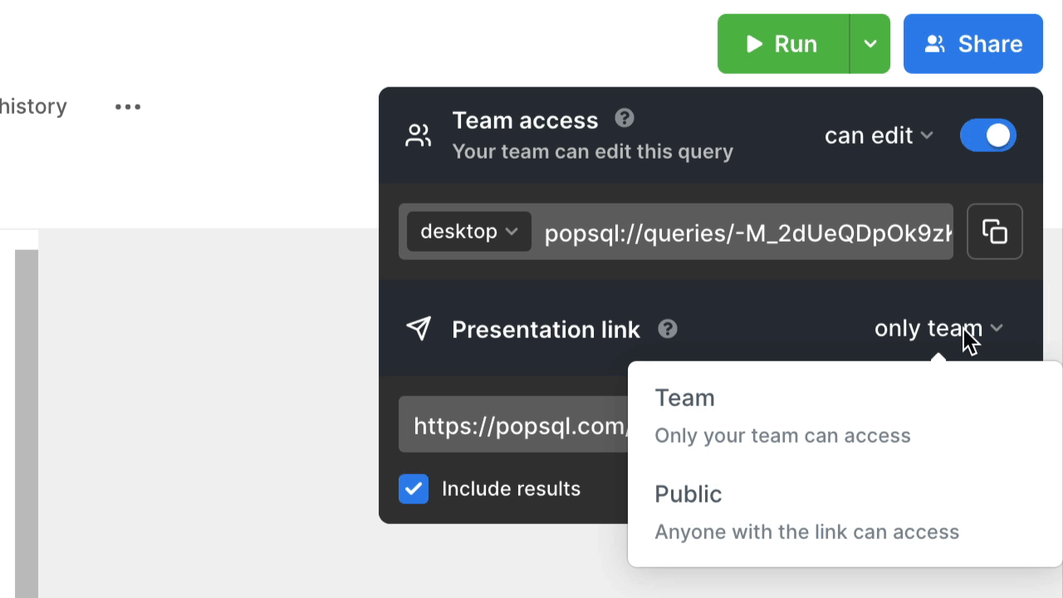1063x598 pixels.
Task: Toggle the Team access switch off
Action: pos(988,135)
